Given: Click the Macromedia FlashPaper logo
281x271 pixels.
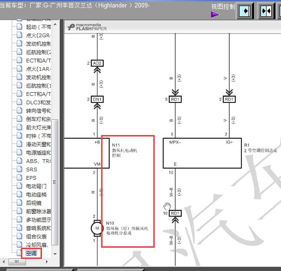Looking at the screenshot, I should [x=87, y=27].
